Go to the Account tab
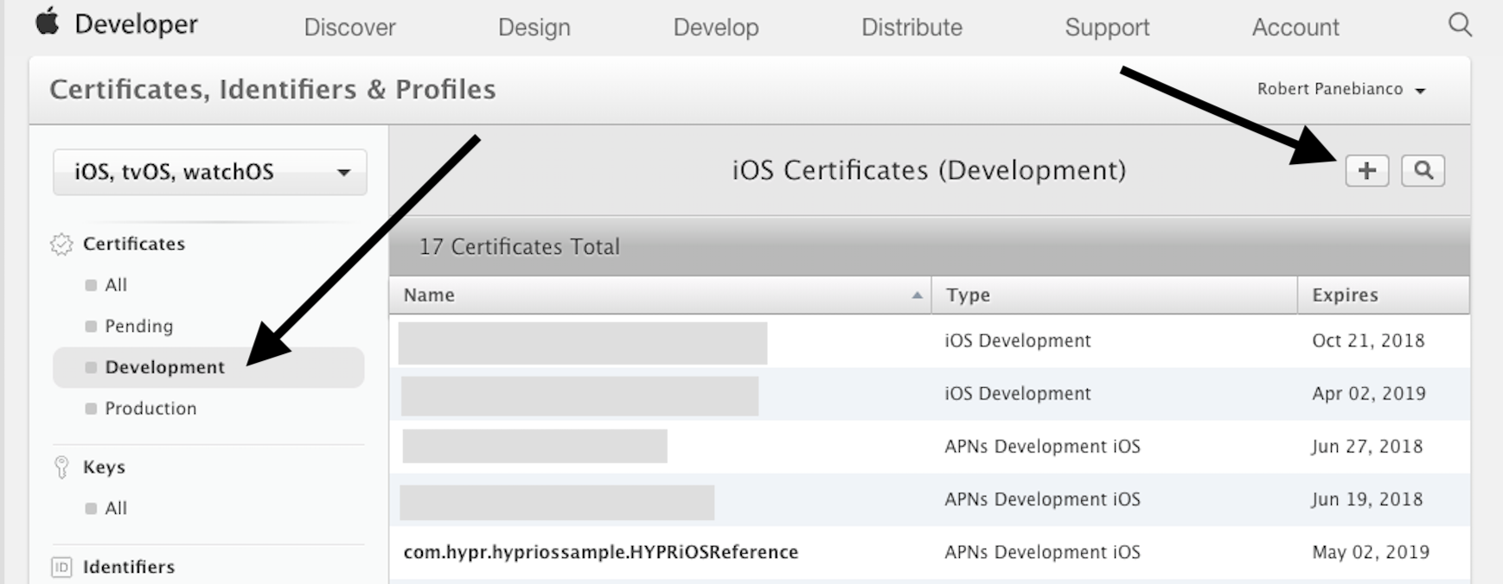Screen dimensions: 1503x584 (x=1295, y=28)
